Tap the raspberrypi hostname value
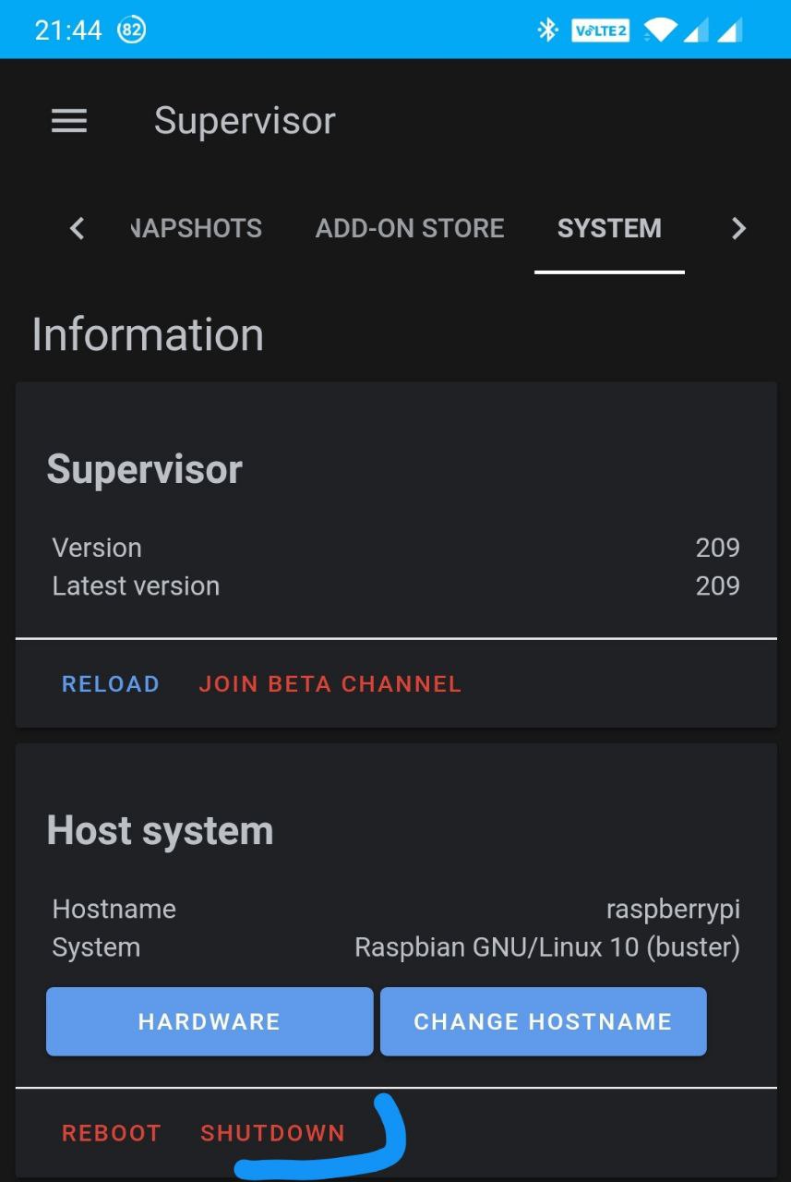 (x=673, y=909)
